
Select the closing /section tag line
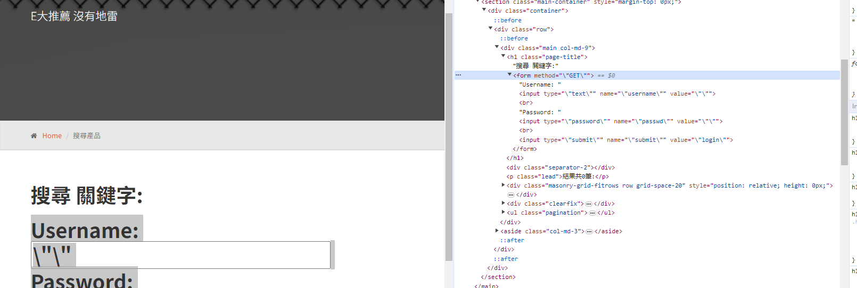pos(498,277)
